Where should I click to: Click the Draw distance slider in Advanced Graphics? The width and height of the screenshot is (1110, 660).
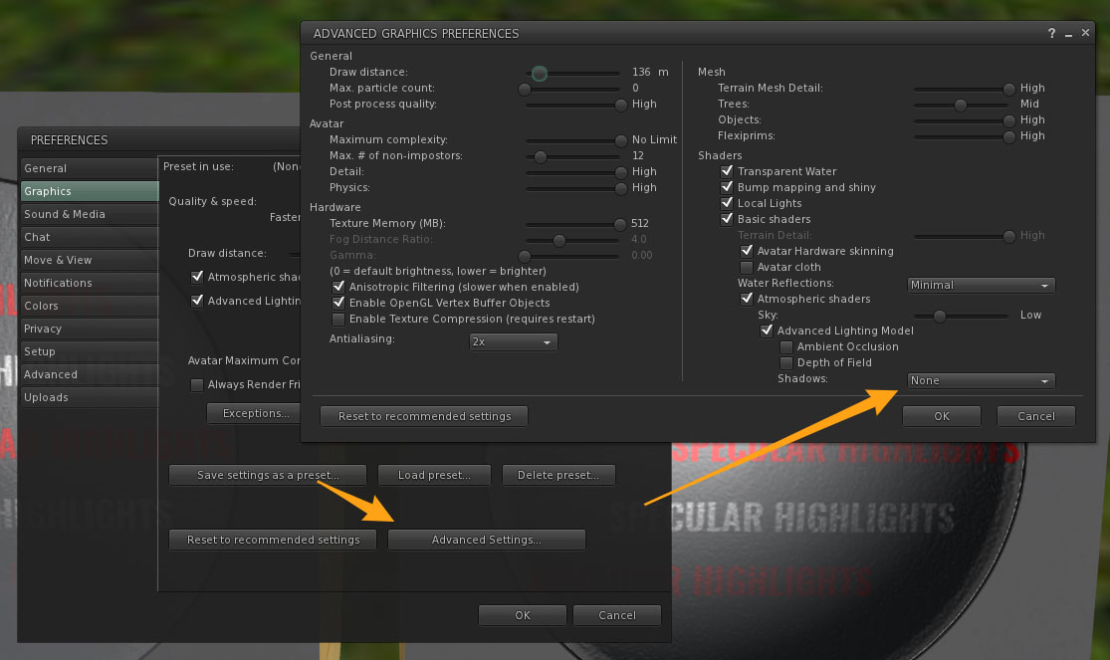click(572, 73)
